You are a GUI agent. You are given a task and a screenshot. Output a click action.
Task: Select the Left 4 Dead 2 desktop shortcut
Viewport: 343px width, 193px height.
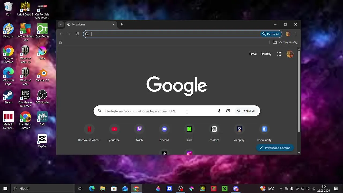25,9
